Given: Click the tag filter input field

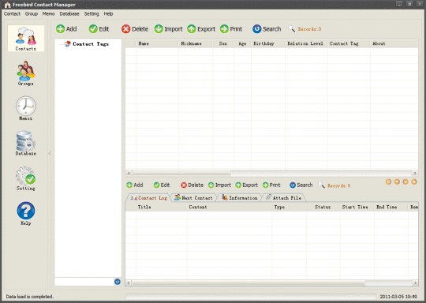Looking at the screenshot, I should click(x=84, y=282).
